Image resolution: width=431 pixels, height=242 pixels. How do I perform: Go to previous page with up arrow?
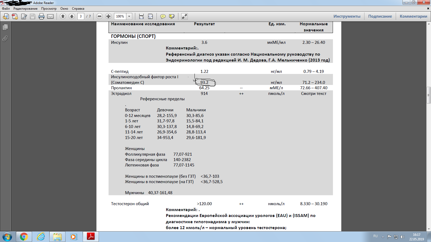point(63,16)
